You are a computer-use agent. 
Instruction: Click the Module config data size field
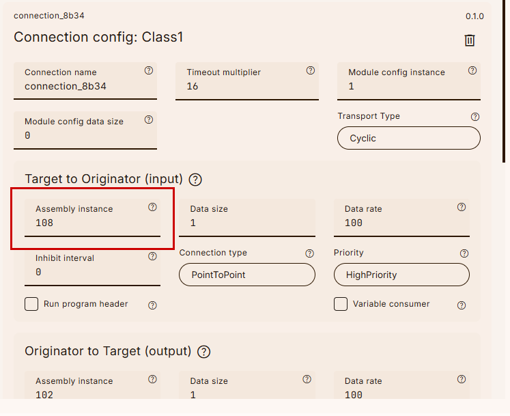(x=82, y=136)
